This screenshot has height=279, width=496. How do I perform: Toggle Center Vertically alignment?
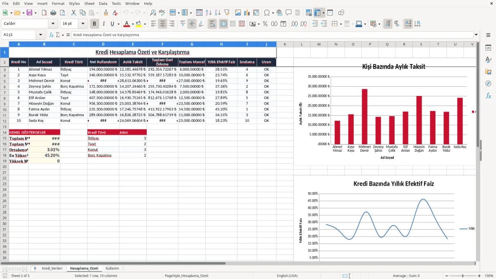click(192, 24)
